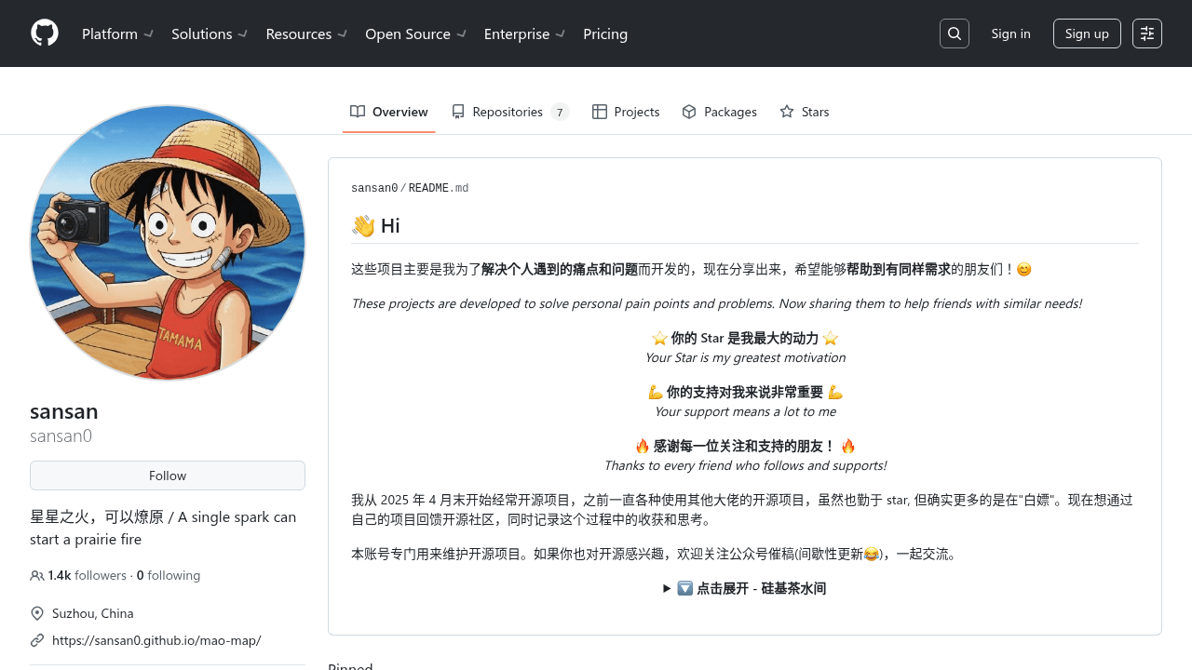
Task: Switch to the Repositories tab
Action: click(508, 111)
